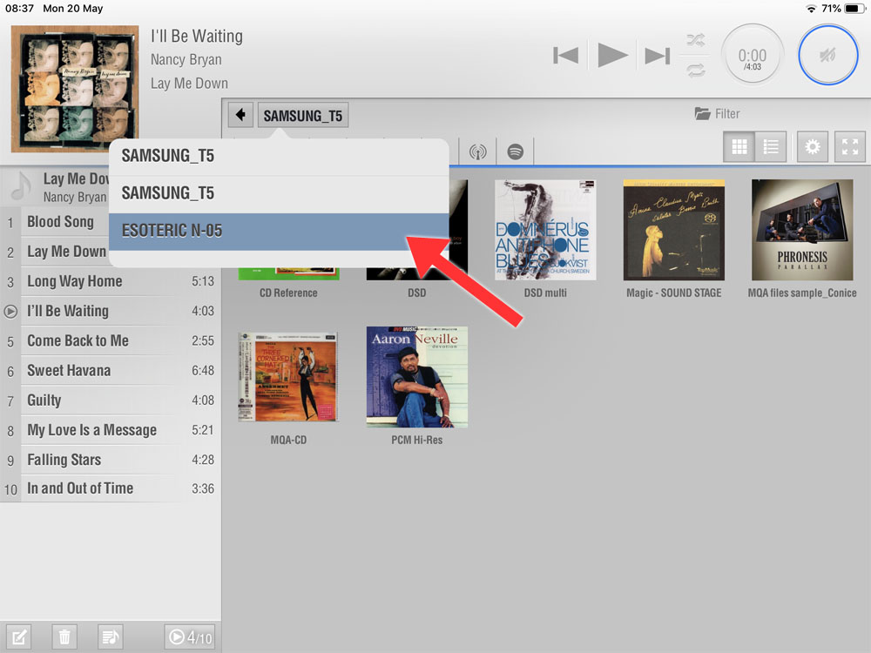Go back using the left arrow button
The image size is (871, 653).
240,115
